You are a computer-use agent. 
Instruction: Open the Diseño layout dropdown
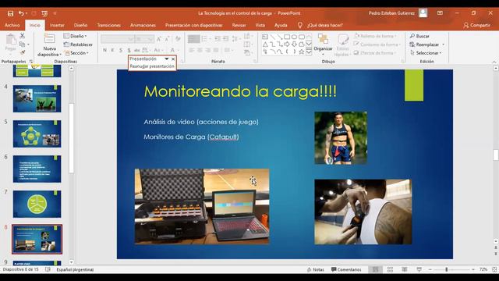76,36
